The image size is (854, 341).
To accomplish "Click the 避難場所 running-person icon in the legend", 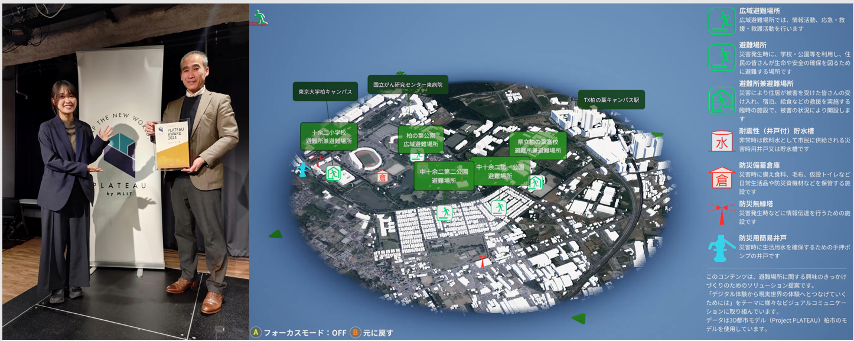I will (x=721, y=57).
